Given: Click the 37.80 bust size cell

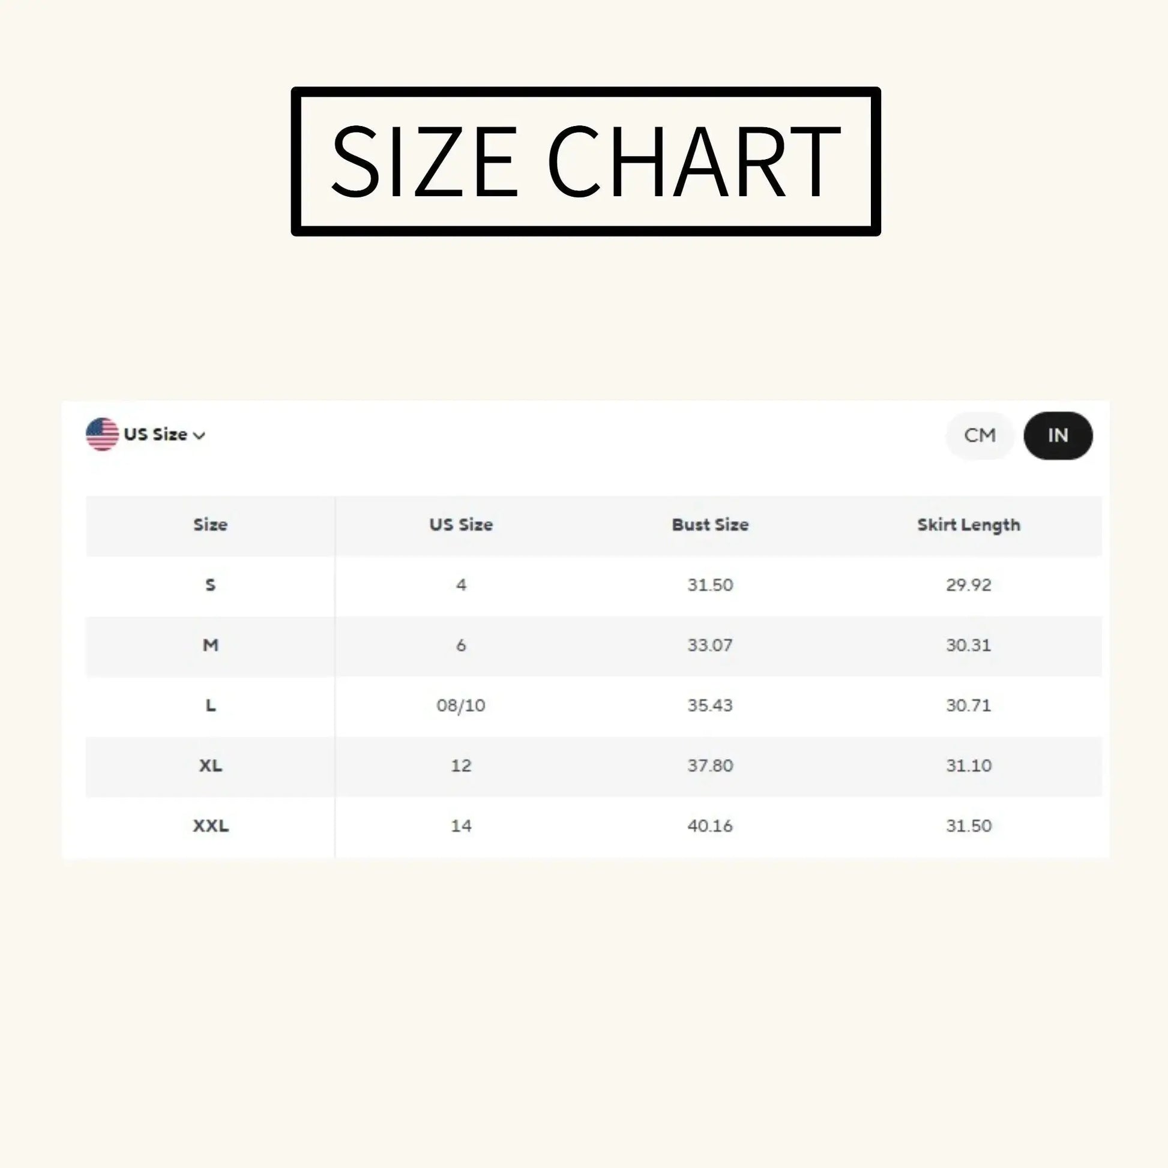Looking at the screenshot, I should coord(710,765).
